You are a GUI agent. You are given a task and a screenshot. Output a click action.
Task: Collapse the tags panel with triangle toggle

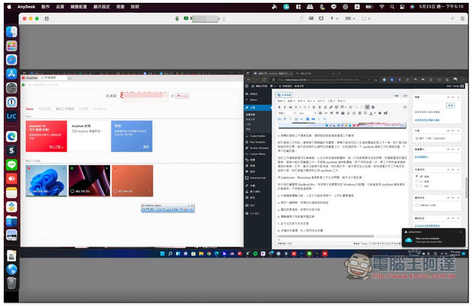click(x=458, y=97)
